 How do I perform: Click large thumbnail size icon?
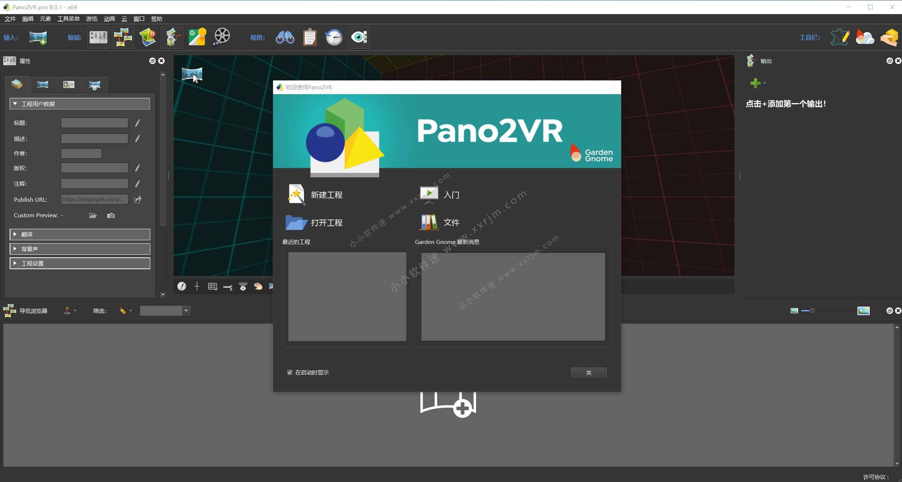[863, 311]
